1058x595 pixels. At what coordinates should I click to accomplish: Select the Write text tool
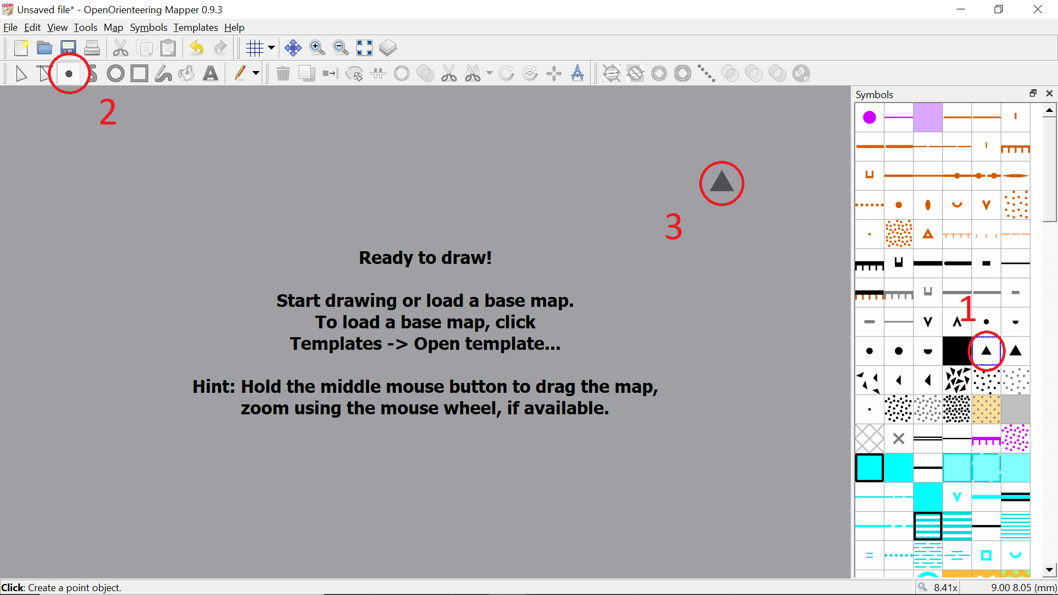210,73
